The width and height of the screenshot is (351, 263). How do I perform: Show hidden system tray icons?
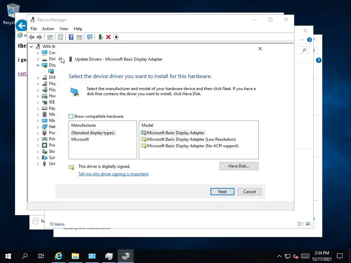click(x=279, y=256)
